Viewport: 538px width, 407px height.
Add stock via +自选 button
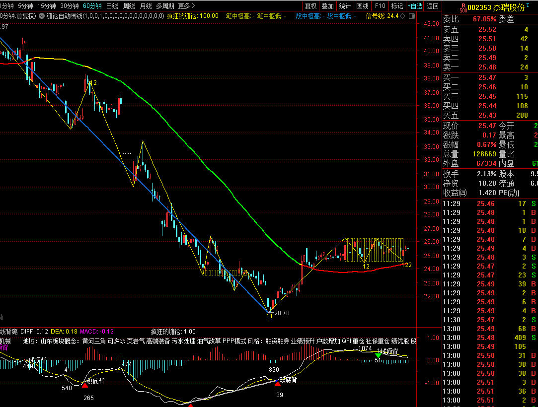tap(415, 6)
